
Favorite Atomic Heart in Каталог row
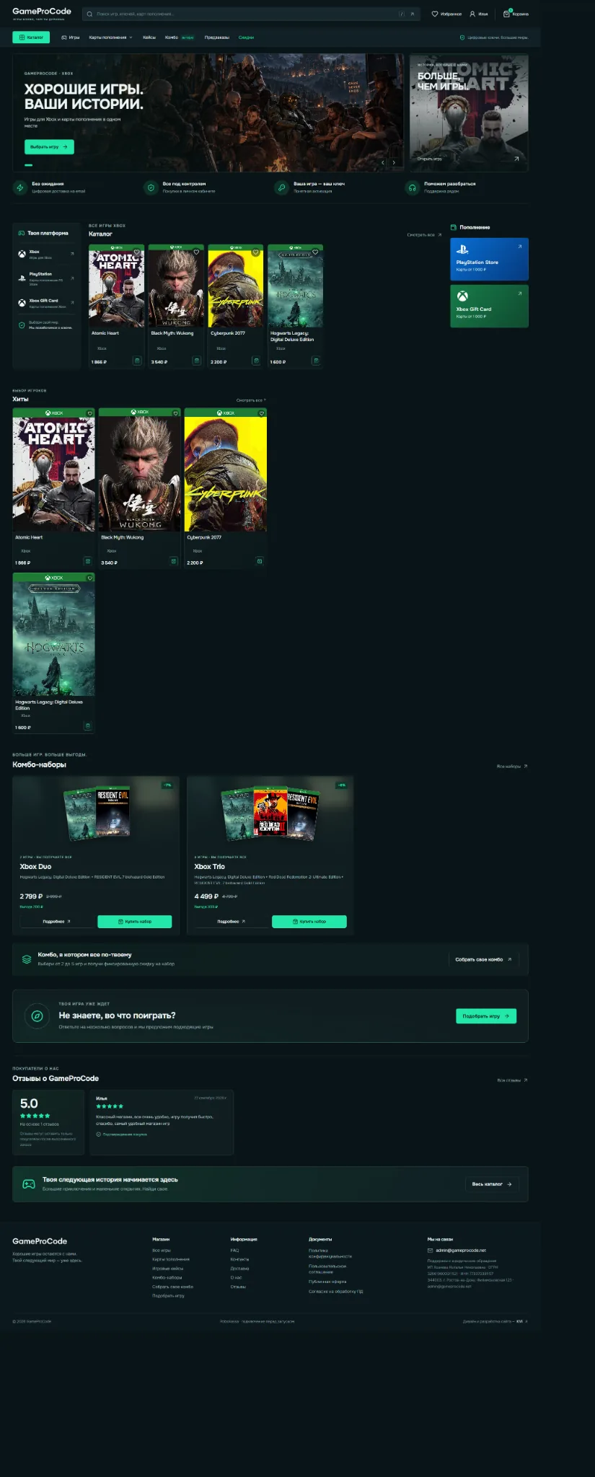point(136,252)
